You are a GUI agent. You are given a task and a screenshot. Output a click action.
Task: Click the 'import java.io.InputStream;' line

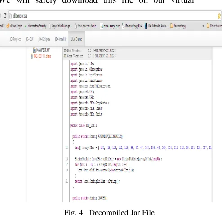pos(86,75)
